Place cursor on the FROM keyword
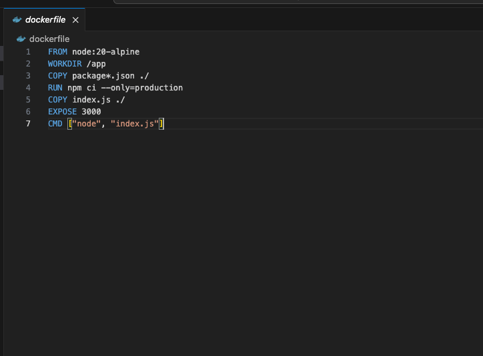This screenshot has height=356, width=483. pyautogui.click(x=57, y=52)
